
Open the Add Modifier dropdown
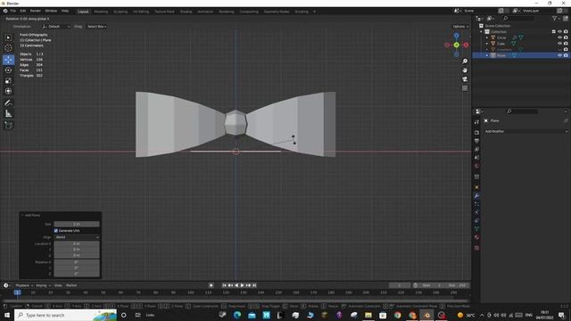[525, 131]
